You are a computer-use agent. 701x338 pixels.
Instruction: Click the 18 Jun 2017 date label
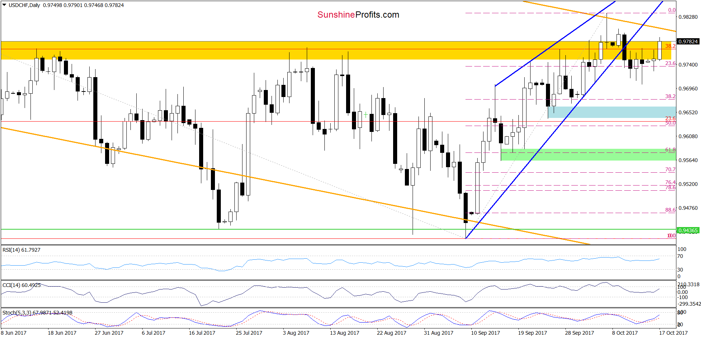click(62, 333)
